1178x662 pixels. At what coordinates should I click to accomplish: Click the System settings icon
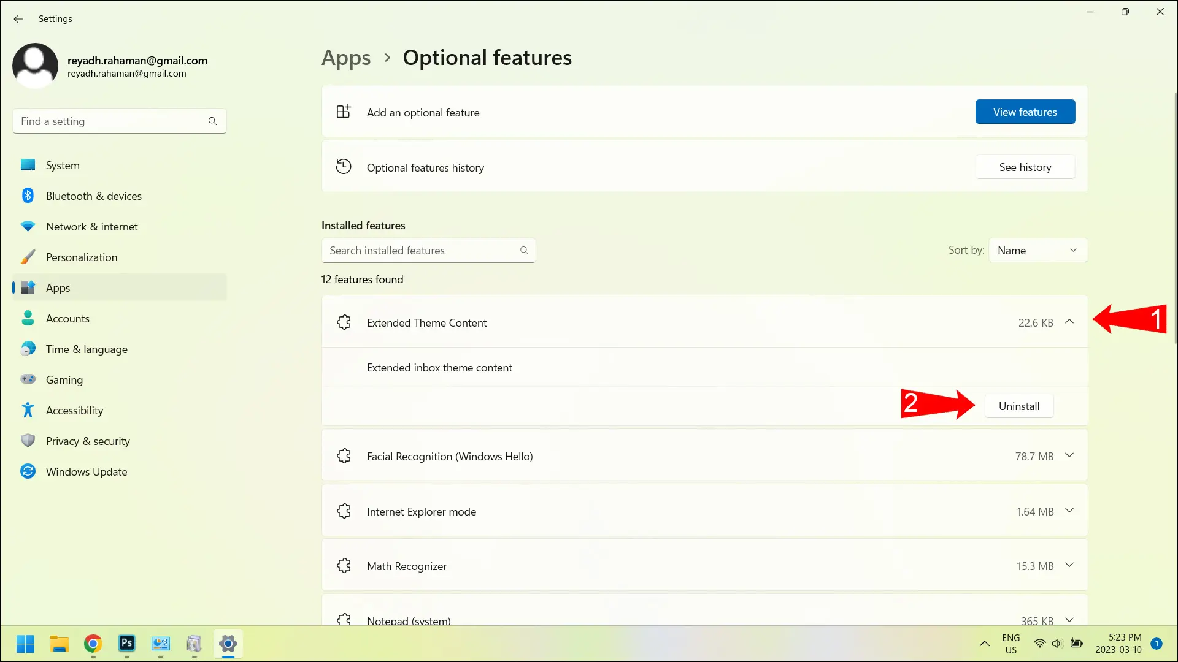[28, 165]
